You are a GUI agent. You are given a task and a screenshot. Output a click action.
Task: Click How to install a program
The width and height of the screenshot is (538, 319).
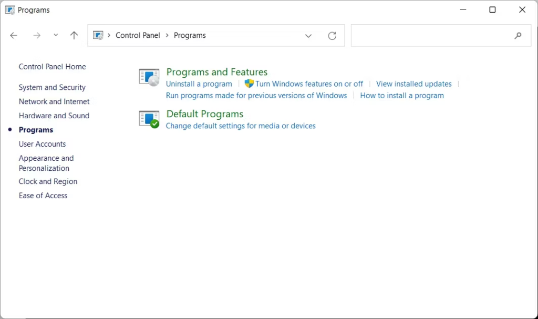point(402,96)
